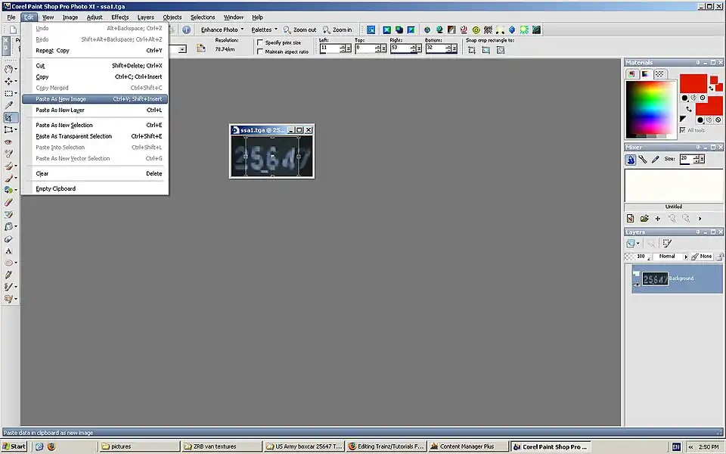The width and height of the screenshot is (726, 454).
Task: Pick the Dropper tool
Action: coord(9,105)
